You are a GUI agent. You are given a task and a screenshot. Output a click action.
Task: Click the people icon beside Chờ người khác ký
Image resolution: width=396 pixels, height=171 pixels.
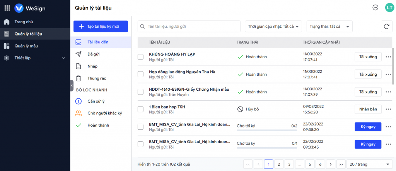click(x=79, y=113)
